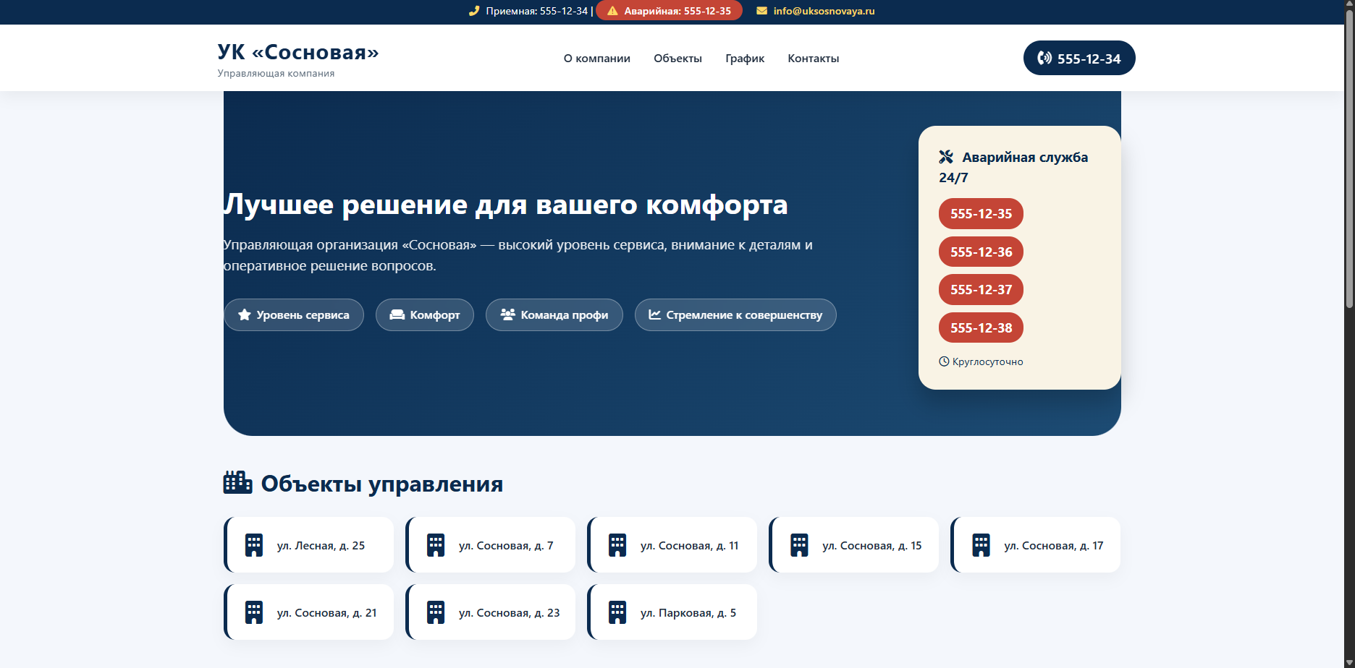
Task: Click the Приемная: 555-12-34 phone link
Action: point(536,11)
